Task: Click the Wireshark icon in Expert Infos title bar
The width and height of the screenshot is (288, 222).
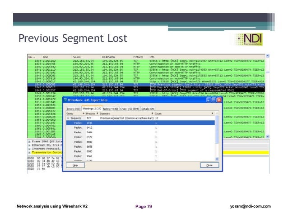Action: pos(65,100)
